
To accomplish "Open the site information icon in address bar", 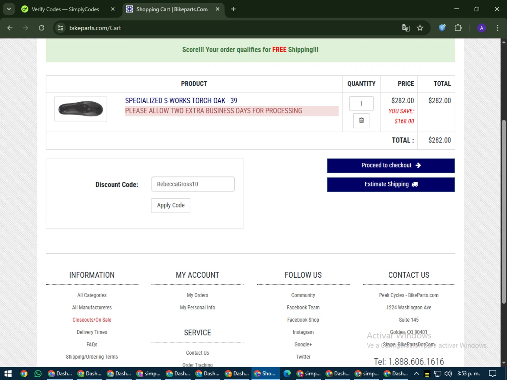I will (x=61, y=28).
